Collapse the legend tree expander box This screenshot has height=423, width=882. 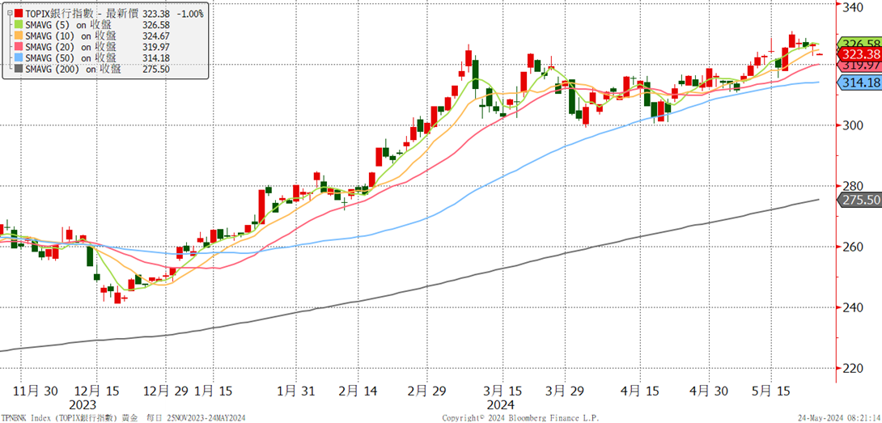pyautogui.click(x=11, y=12)
